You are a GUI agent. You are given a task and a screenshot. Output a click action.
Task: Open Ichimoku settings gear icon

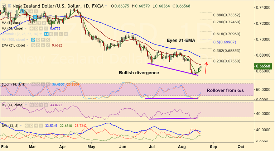(51, 34)
